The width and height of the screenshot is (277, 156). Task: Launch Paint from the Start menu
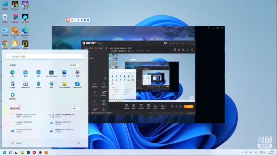pyautogui.click(x=51, y=85)
